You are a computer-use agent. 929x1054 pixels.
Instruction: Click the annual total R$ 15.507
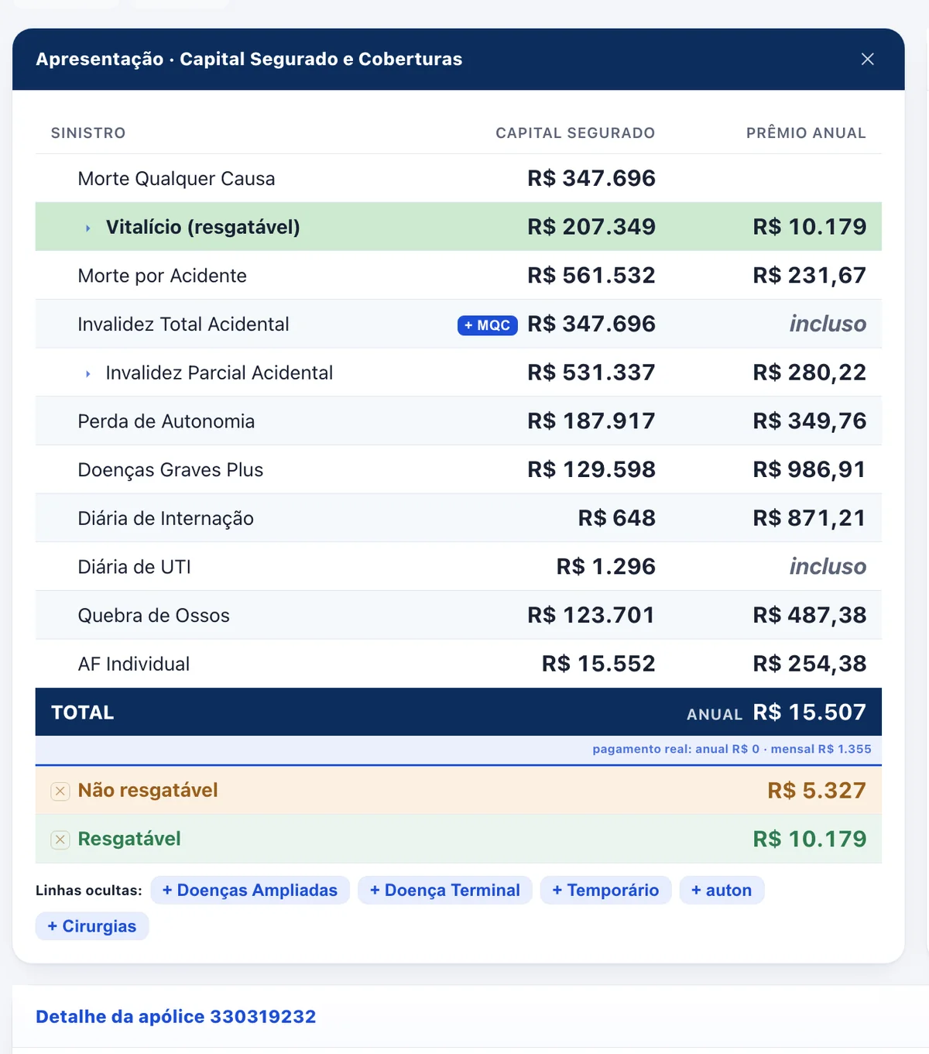810,712
